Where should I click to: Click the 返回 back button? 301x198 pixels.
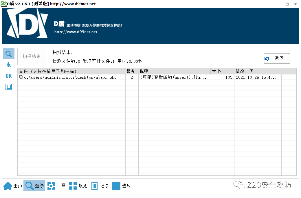point(277,58)
